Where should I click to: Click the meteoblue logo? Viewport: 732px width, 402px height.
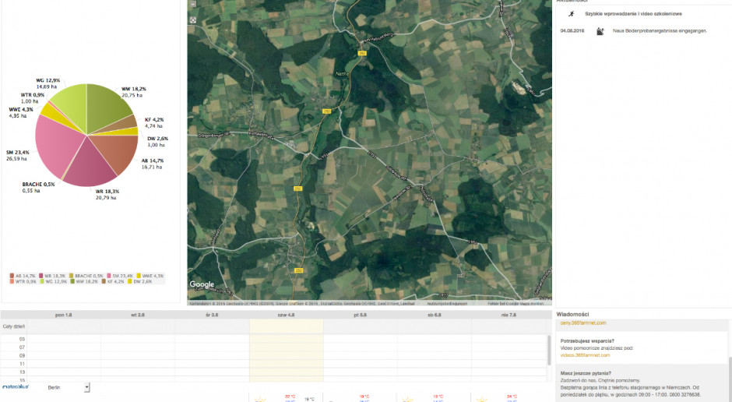coord(16,387)
